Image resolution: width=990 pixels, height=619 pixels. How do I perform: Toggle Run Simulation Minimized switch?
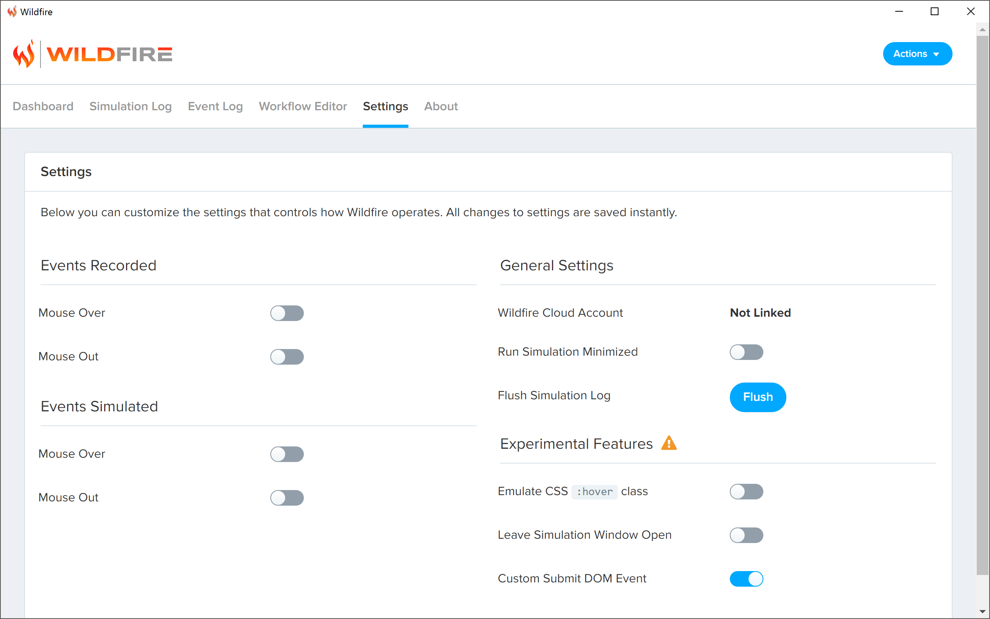[x=746, y=352]
